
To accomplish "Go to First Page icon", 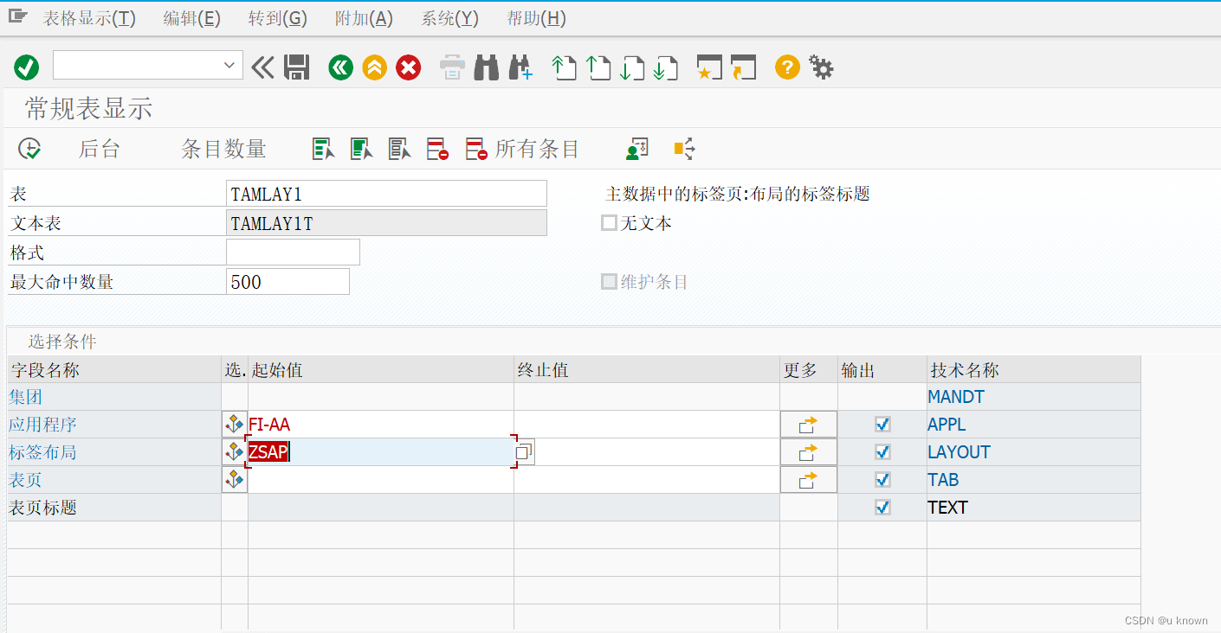I will pos(565,67).
